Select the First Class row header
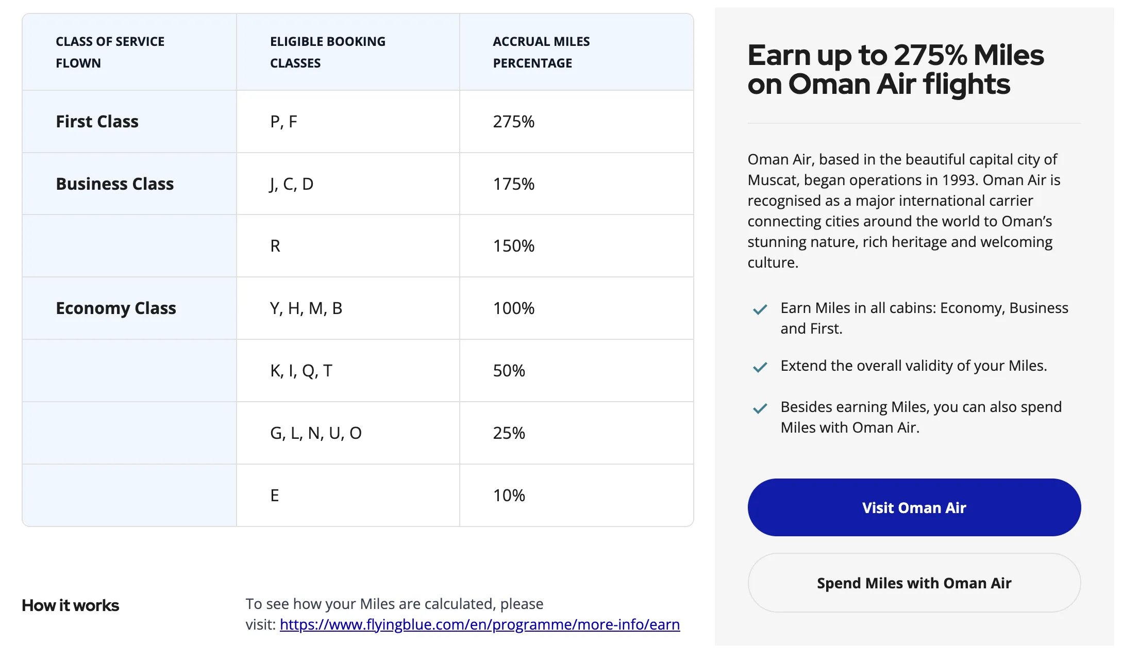 tap(129, 122)
